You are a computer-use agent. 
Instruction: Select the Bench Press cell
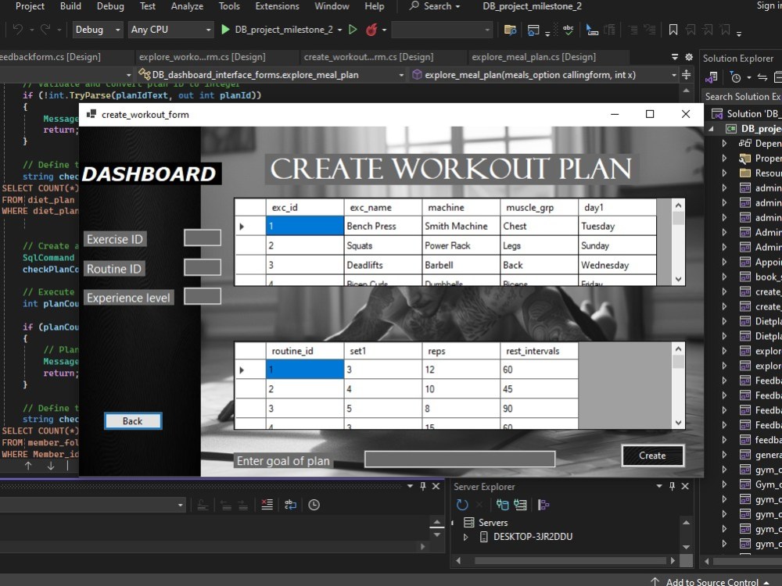click(x=383, y=227)
